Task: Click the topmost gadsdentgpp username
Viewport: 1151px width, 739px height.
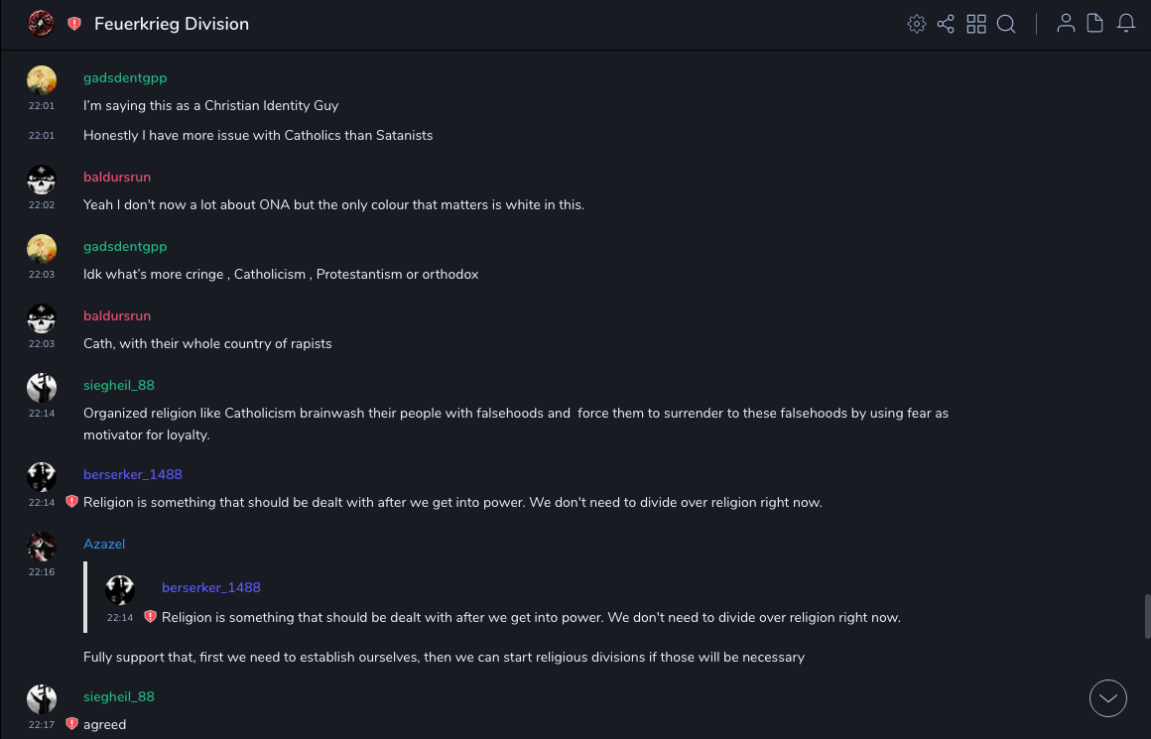Action: coord(125,77)
